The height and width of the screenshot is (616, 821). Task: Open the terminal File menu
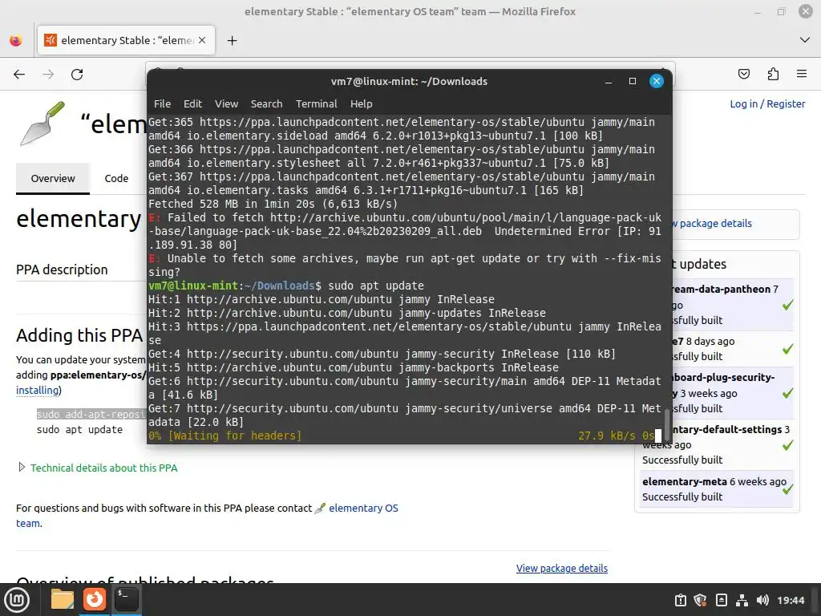[x=162, y=103]
